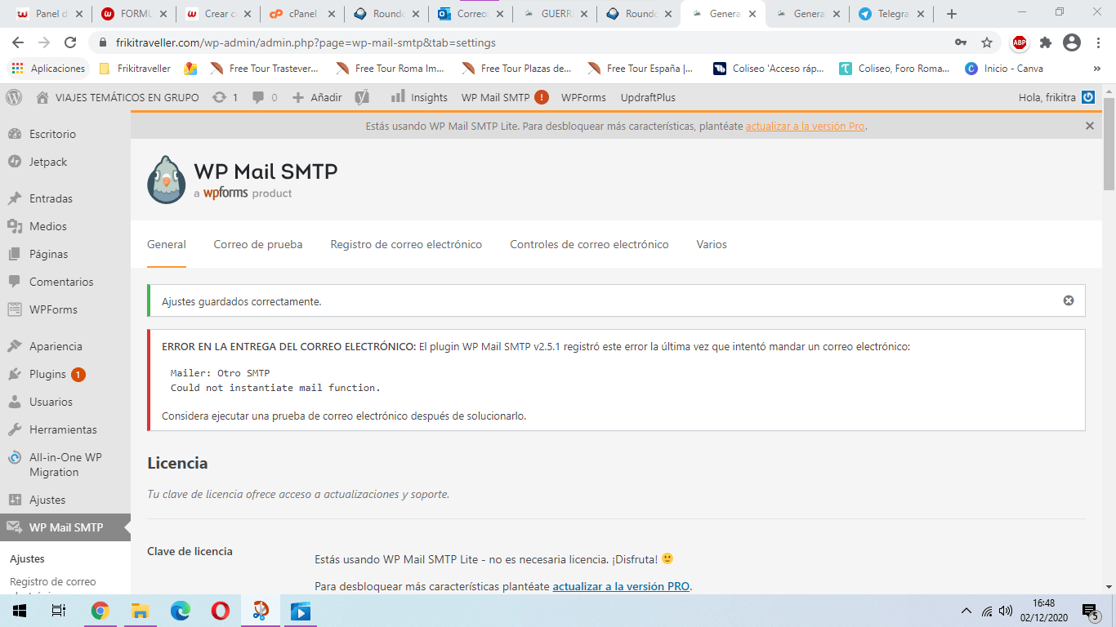Dismiss the Lite upgrade notice bar
The height and width of the screenshot is (627, 1116).
1089,126
